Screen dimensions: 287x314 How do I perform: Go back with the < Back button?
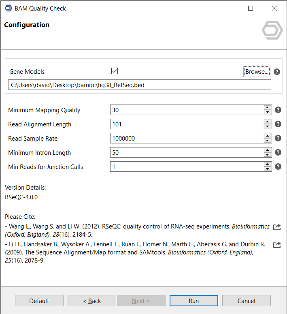[92, 301]
